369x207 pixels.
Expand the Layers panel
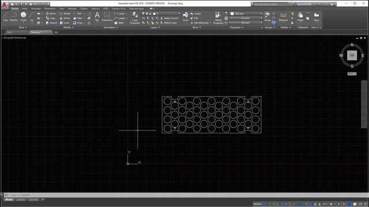(x=155, y=28)
